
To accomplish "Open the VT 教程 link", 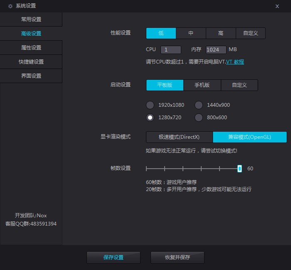I will pyautogui.click(x=235, y=62).
